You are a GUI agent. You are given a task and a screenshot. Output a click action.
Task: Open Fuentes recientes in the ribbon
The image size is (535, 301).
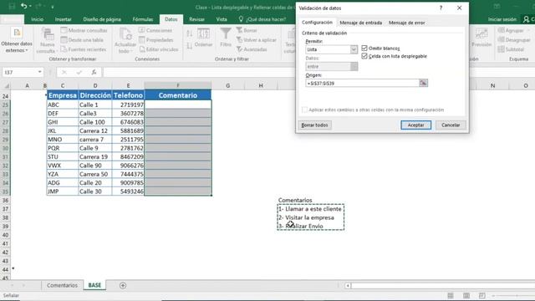point(84,49)
